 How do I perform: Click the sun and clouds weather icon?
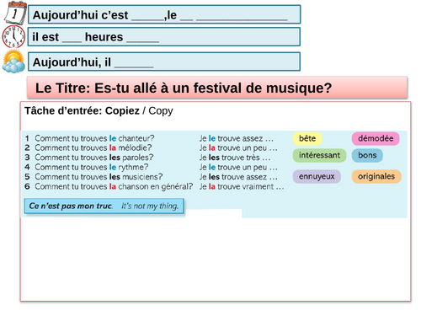[13, 62]
